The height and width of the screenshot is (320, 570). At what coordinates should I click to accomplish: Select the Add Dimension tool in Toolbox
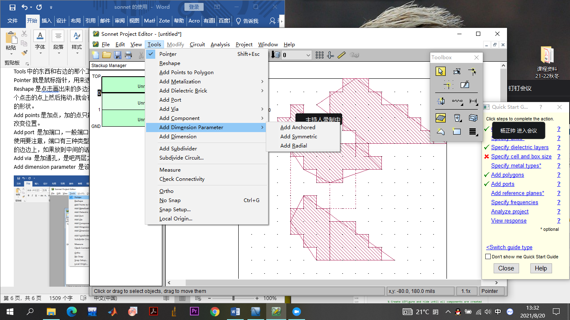(x=473, y=101)
